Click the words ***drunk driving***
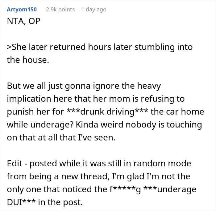The width and height of the screenshot is (216, 211). pyautogui.click(x=107, y=112)
